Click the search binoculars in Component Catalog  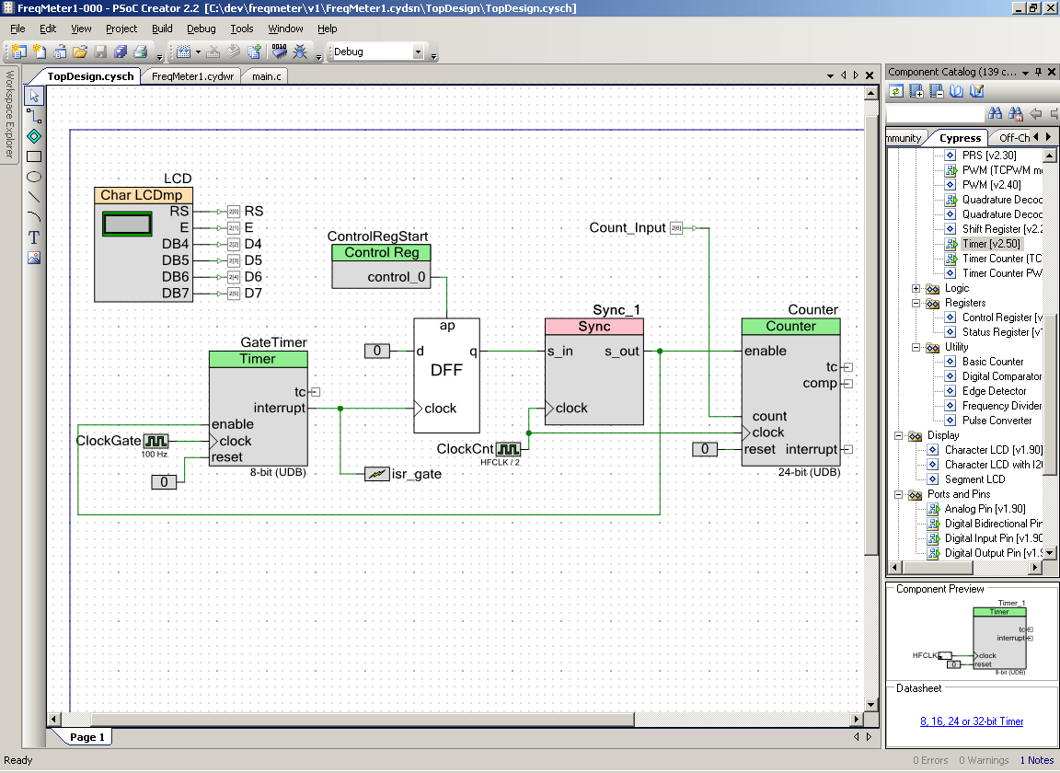pos(997,113)
